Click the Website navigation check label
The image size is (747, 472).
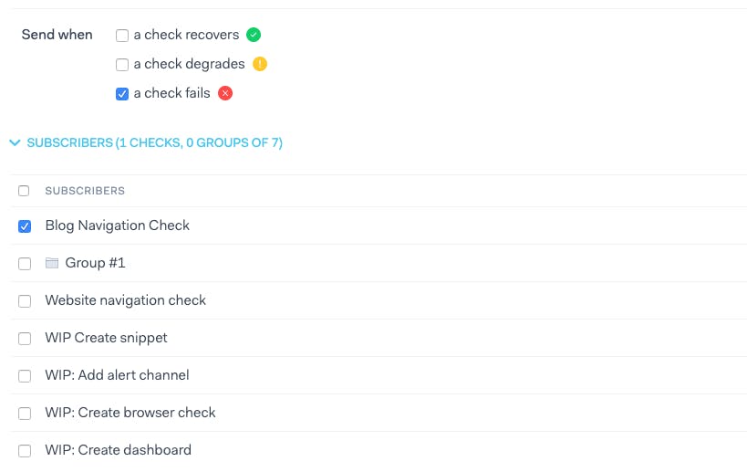[125, 300]
